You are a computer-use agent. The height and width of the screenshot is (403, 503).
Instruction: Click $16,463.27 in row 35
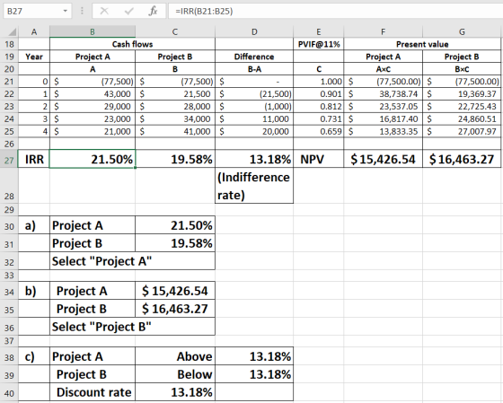pyautogui.click(x=175, y=309)
